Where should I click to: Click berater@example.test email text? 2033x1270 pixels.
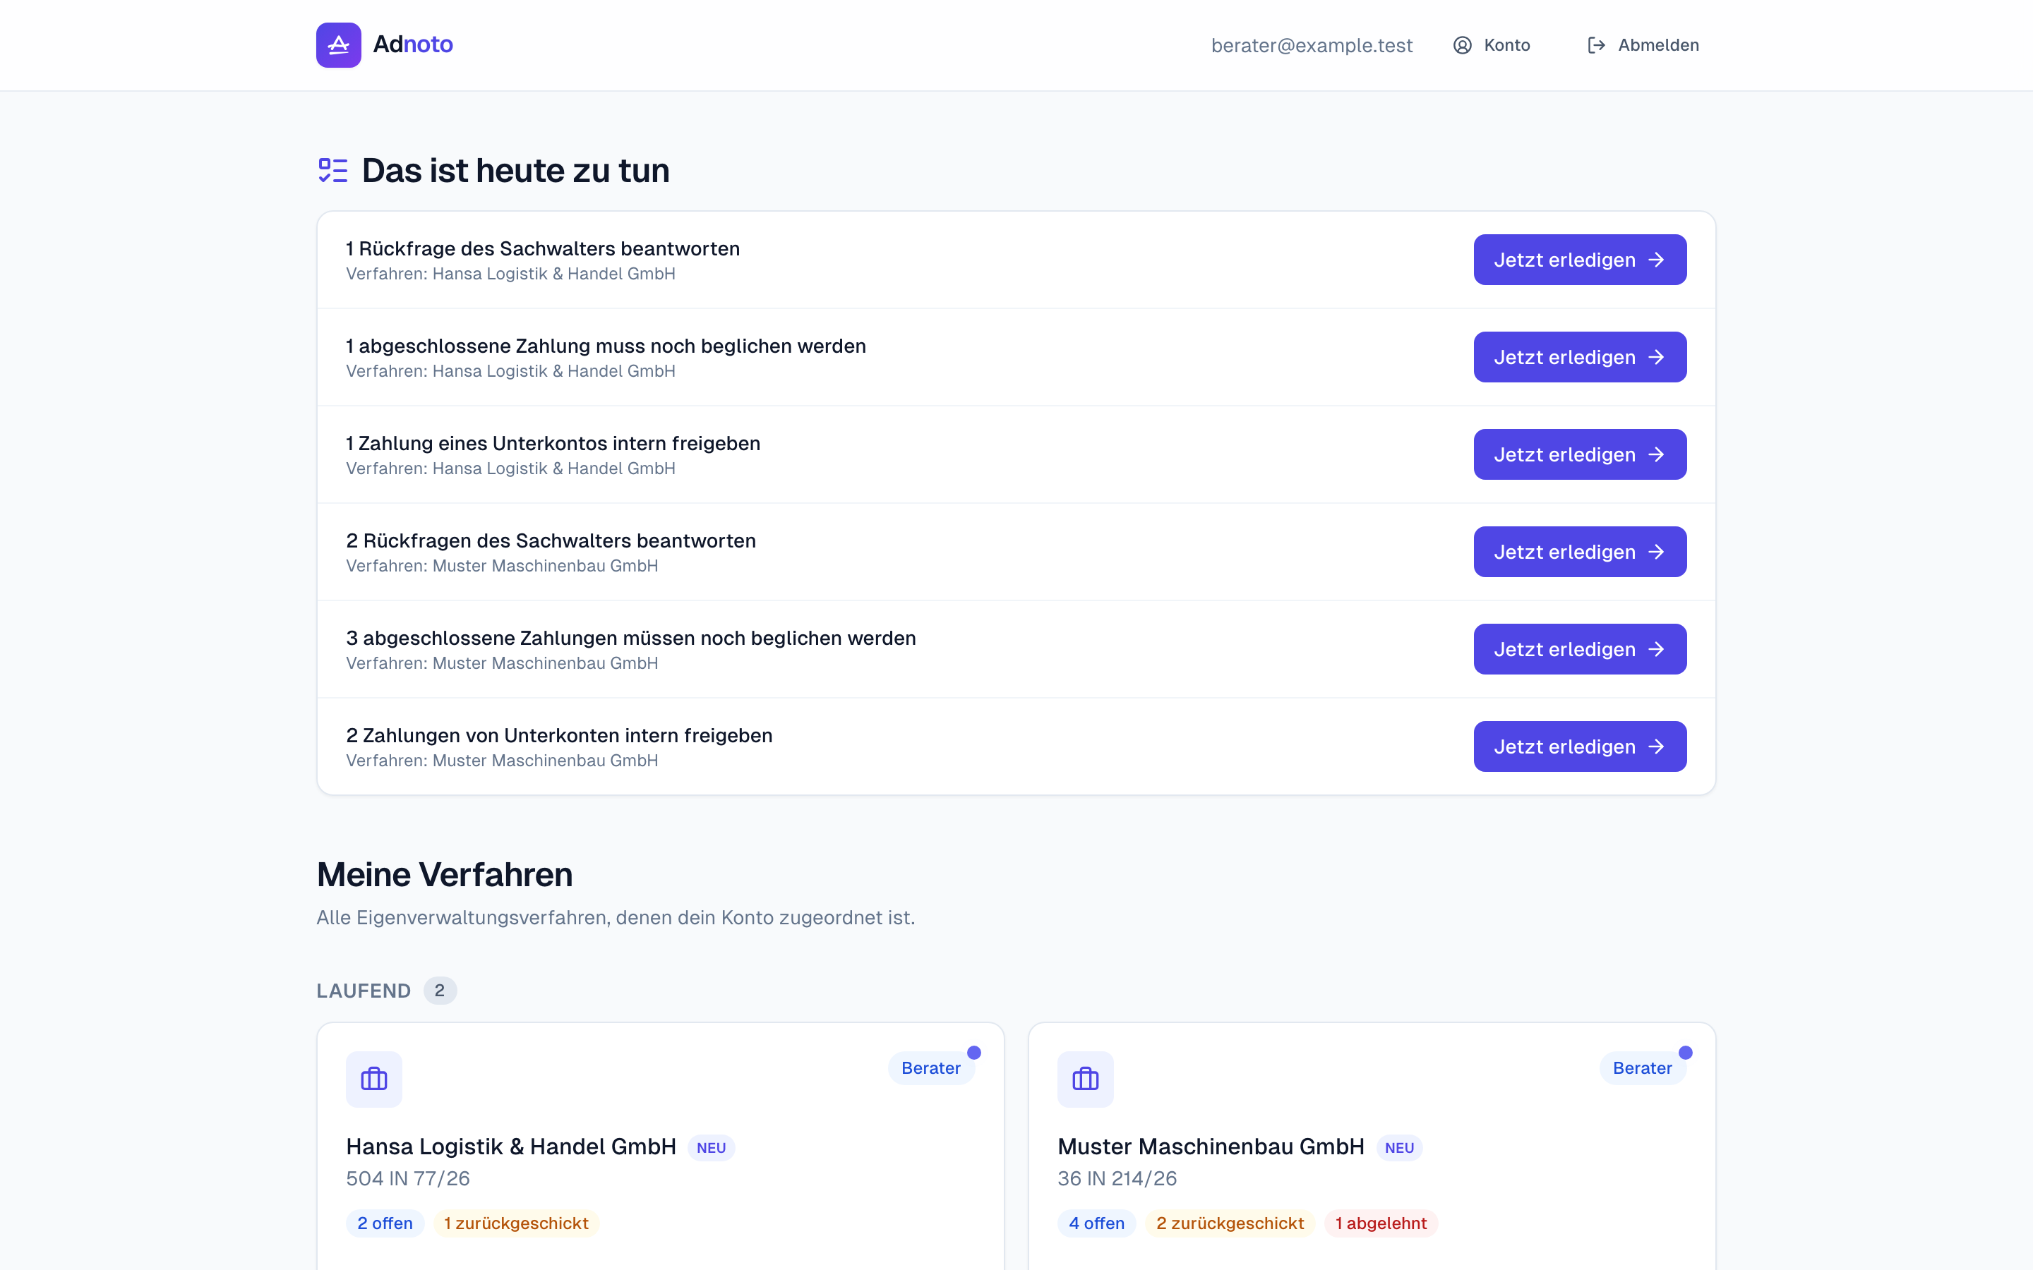1312,45
